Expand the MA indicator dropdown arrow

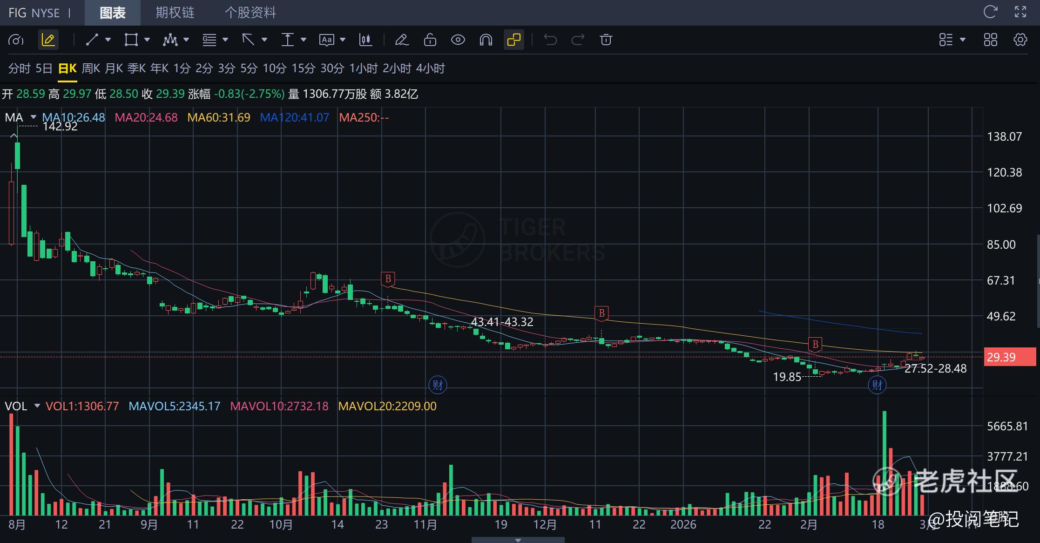tap(34, 117)
